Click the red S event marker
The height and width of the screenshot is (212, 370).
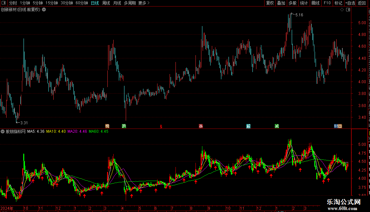(161, 127)
